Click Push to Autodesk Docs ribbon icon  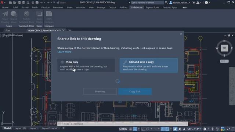coord(26,17)
